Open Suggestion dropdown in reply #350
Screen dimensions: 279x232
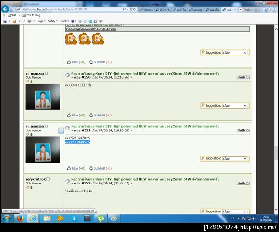click(x=235, y=106)
